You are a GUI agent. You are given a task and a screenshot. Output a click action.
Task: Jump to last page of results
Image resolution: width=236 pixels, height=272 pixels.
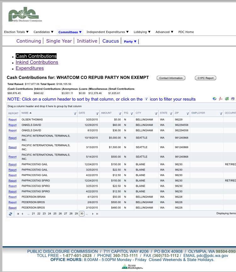pos(97,214)
